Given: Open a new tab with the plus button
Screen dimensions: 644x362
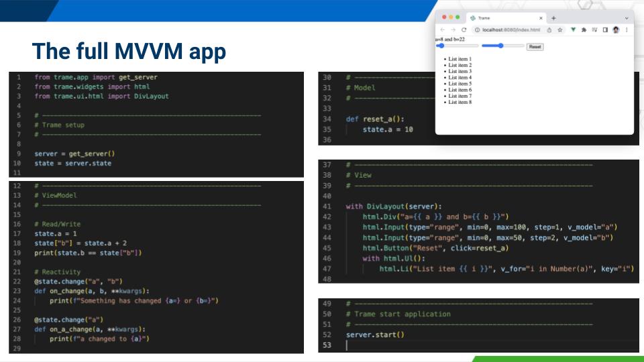Looking at the screenshot, I should pos(553,18).
